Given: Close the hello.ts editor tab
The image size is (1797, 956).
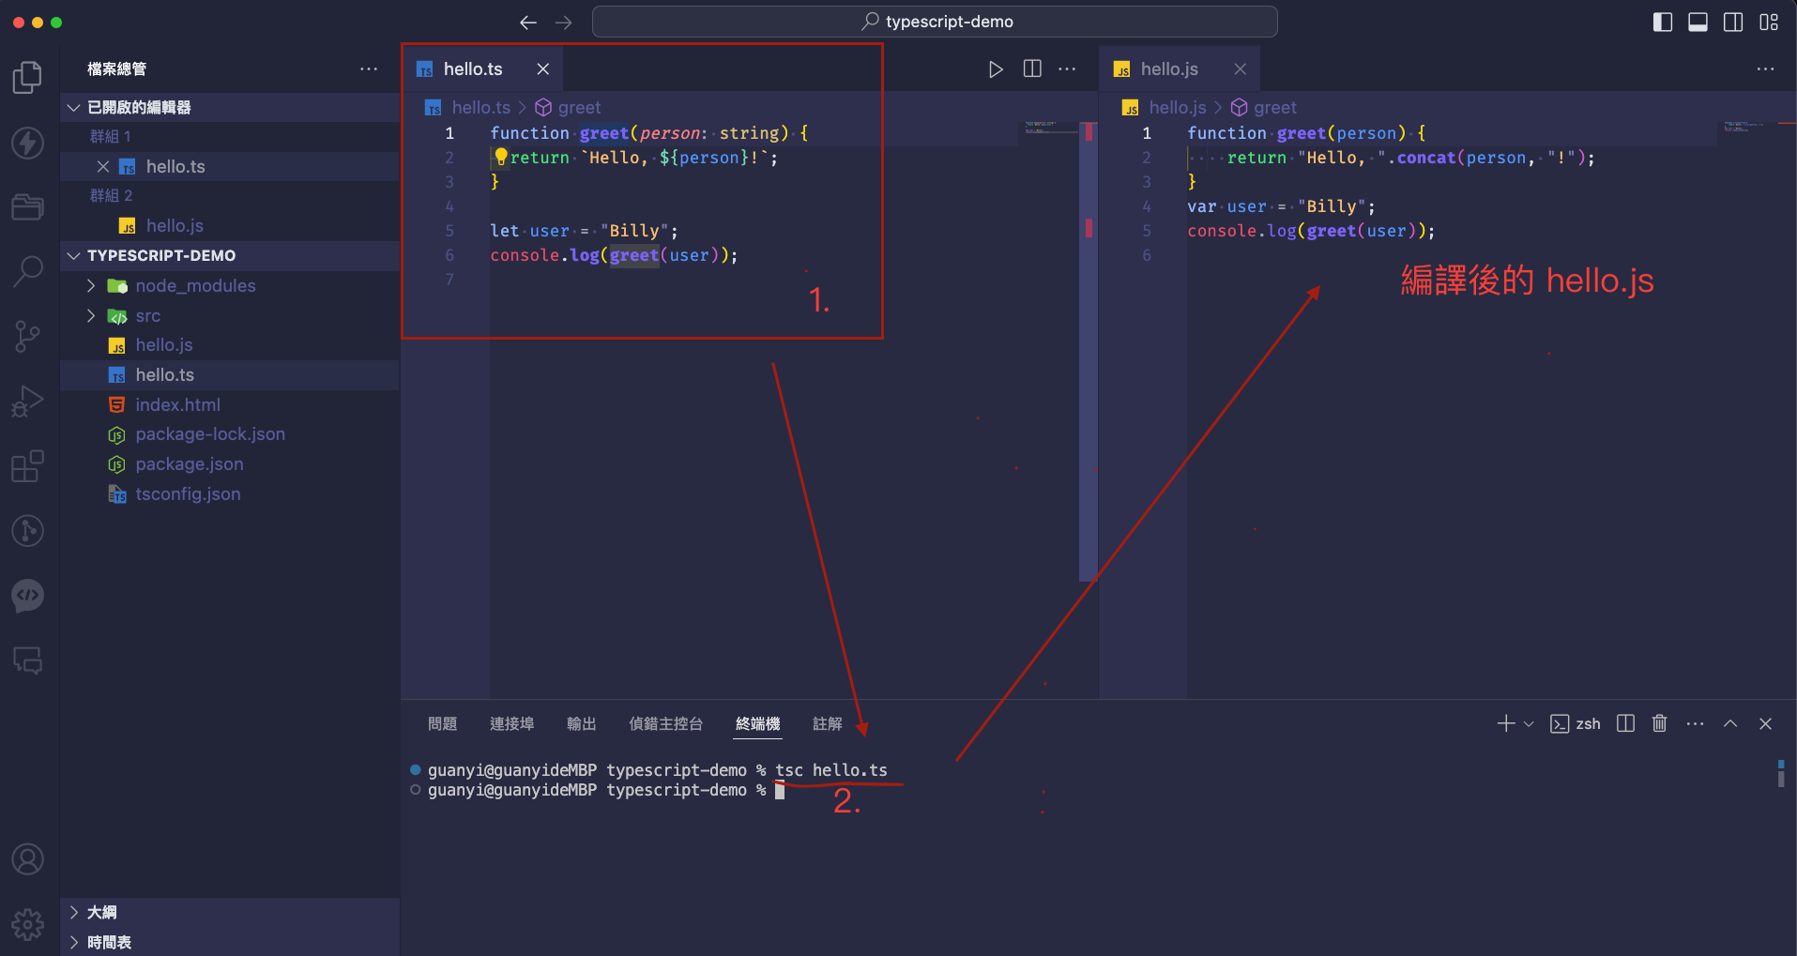Looking at the screenshot, I should coord(542,68).
